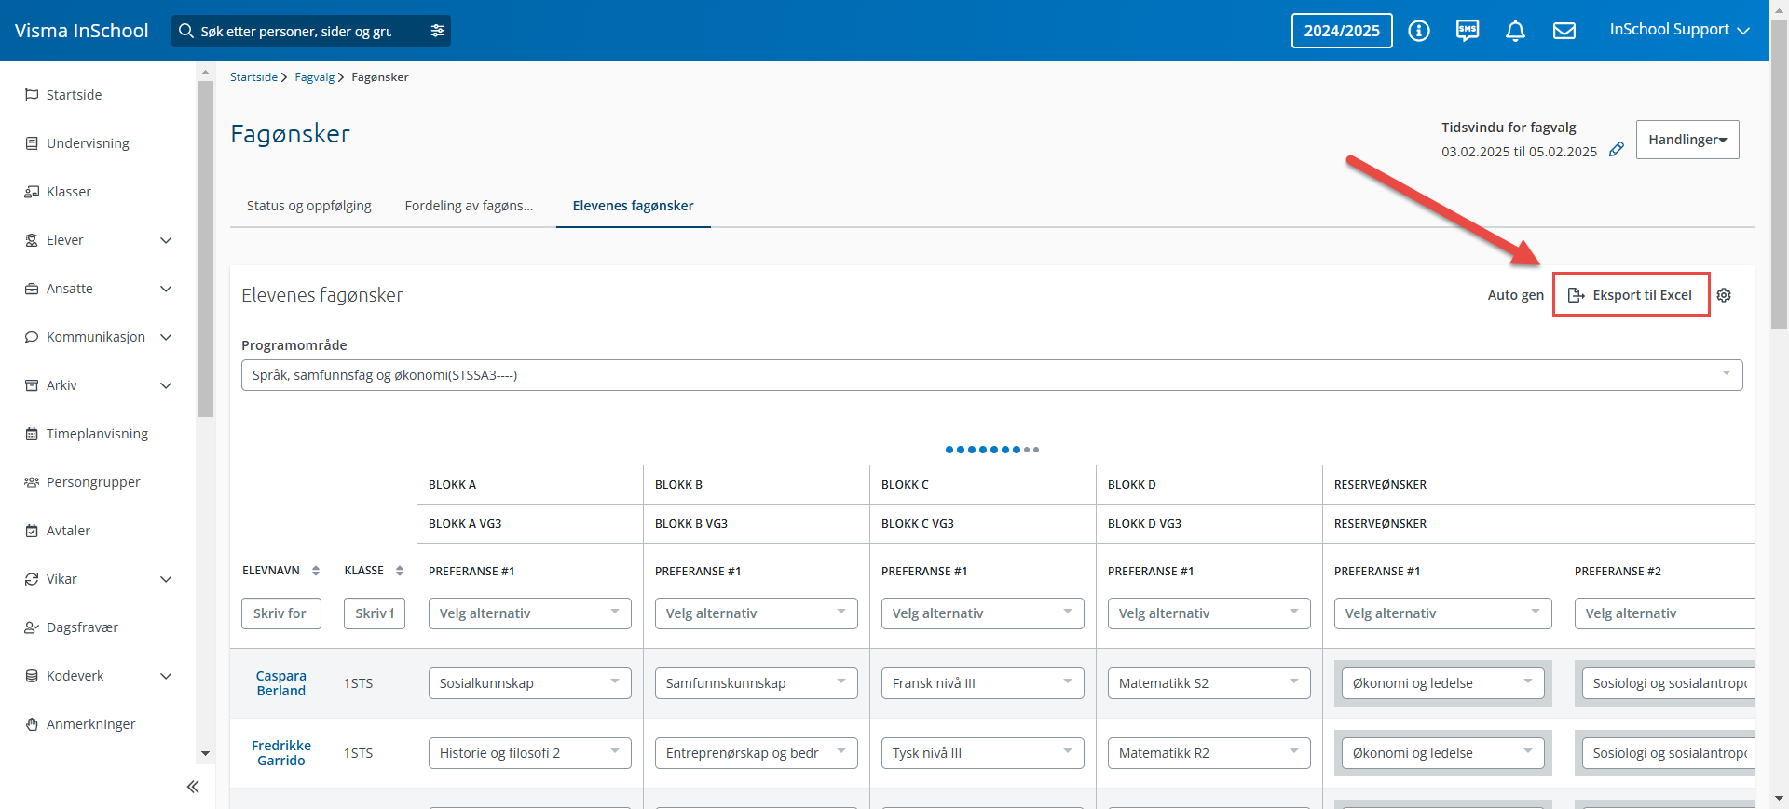
Task: Click the Timeplanvisning sidebar item
Action: [x=98, y=434]
